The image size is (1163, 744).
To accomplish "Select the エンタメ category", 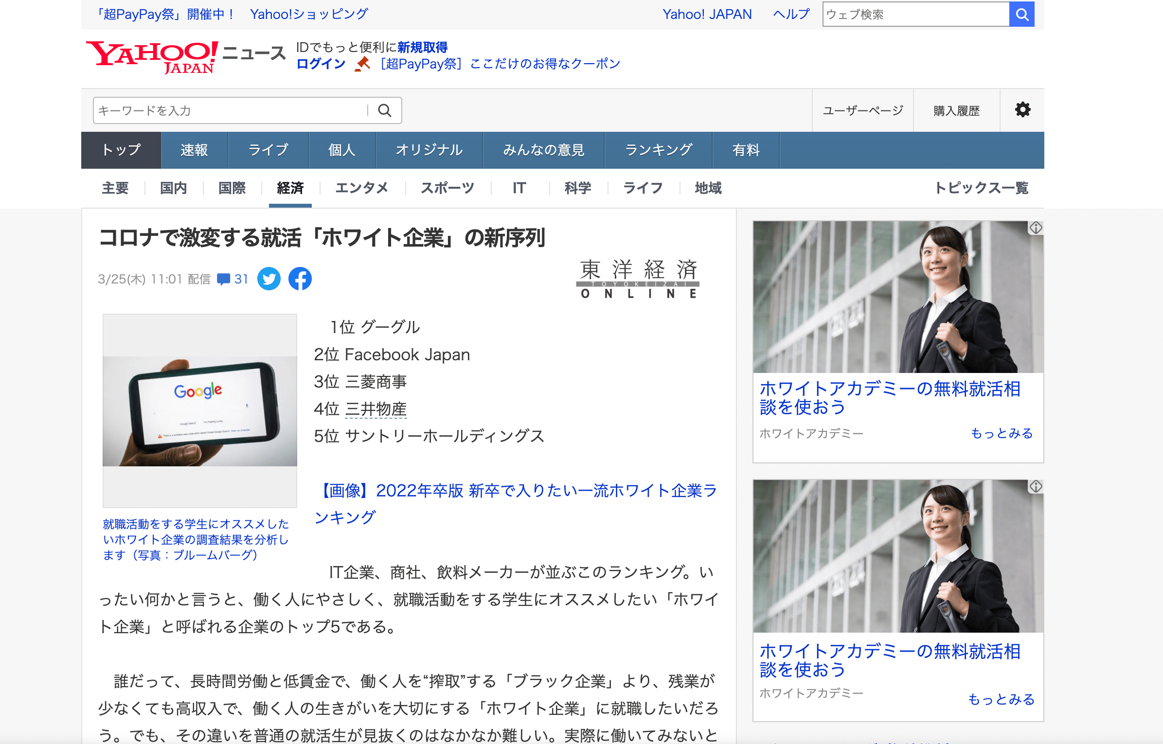I will pos(362,188).
